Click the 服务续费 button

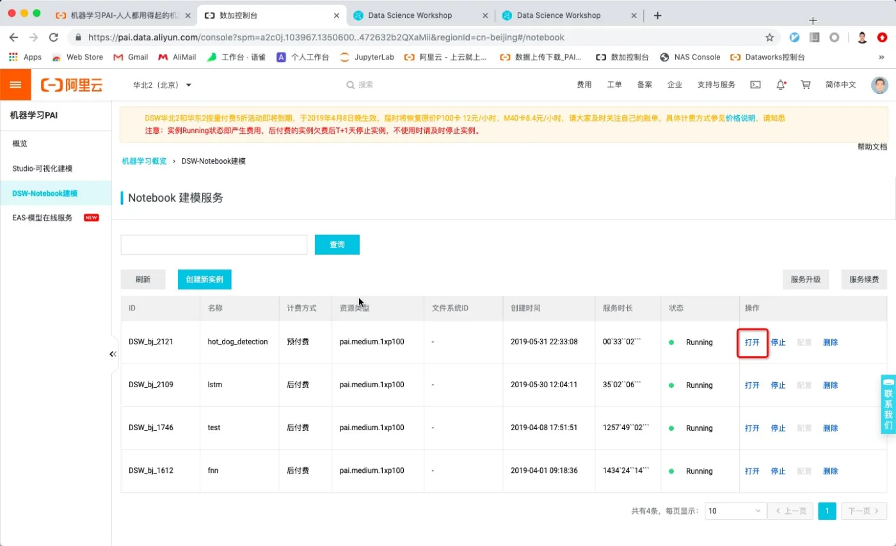[x=864, y=280]
